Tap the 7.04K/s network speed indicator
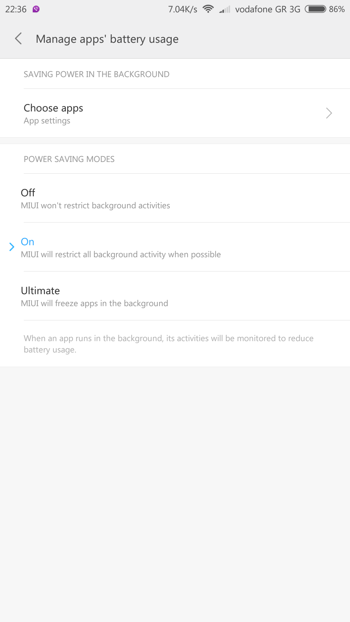Screen dimensions: 350x622 [182, 9]
